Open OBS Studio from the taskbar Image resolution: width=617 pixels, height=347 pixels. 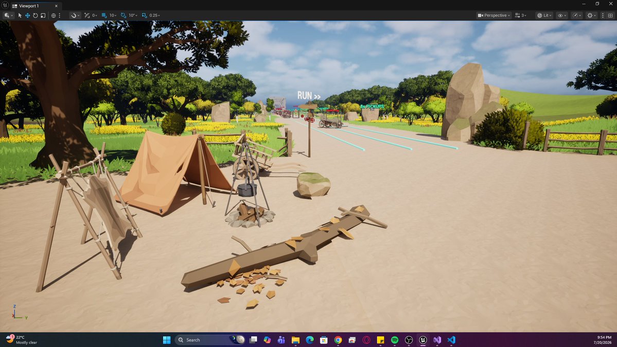pos(409,340)
